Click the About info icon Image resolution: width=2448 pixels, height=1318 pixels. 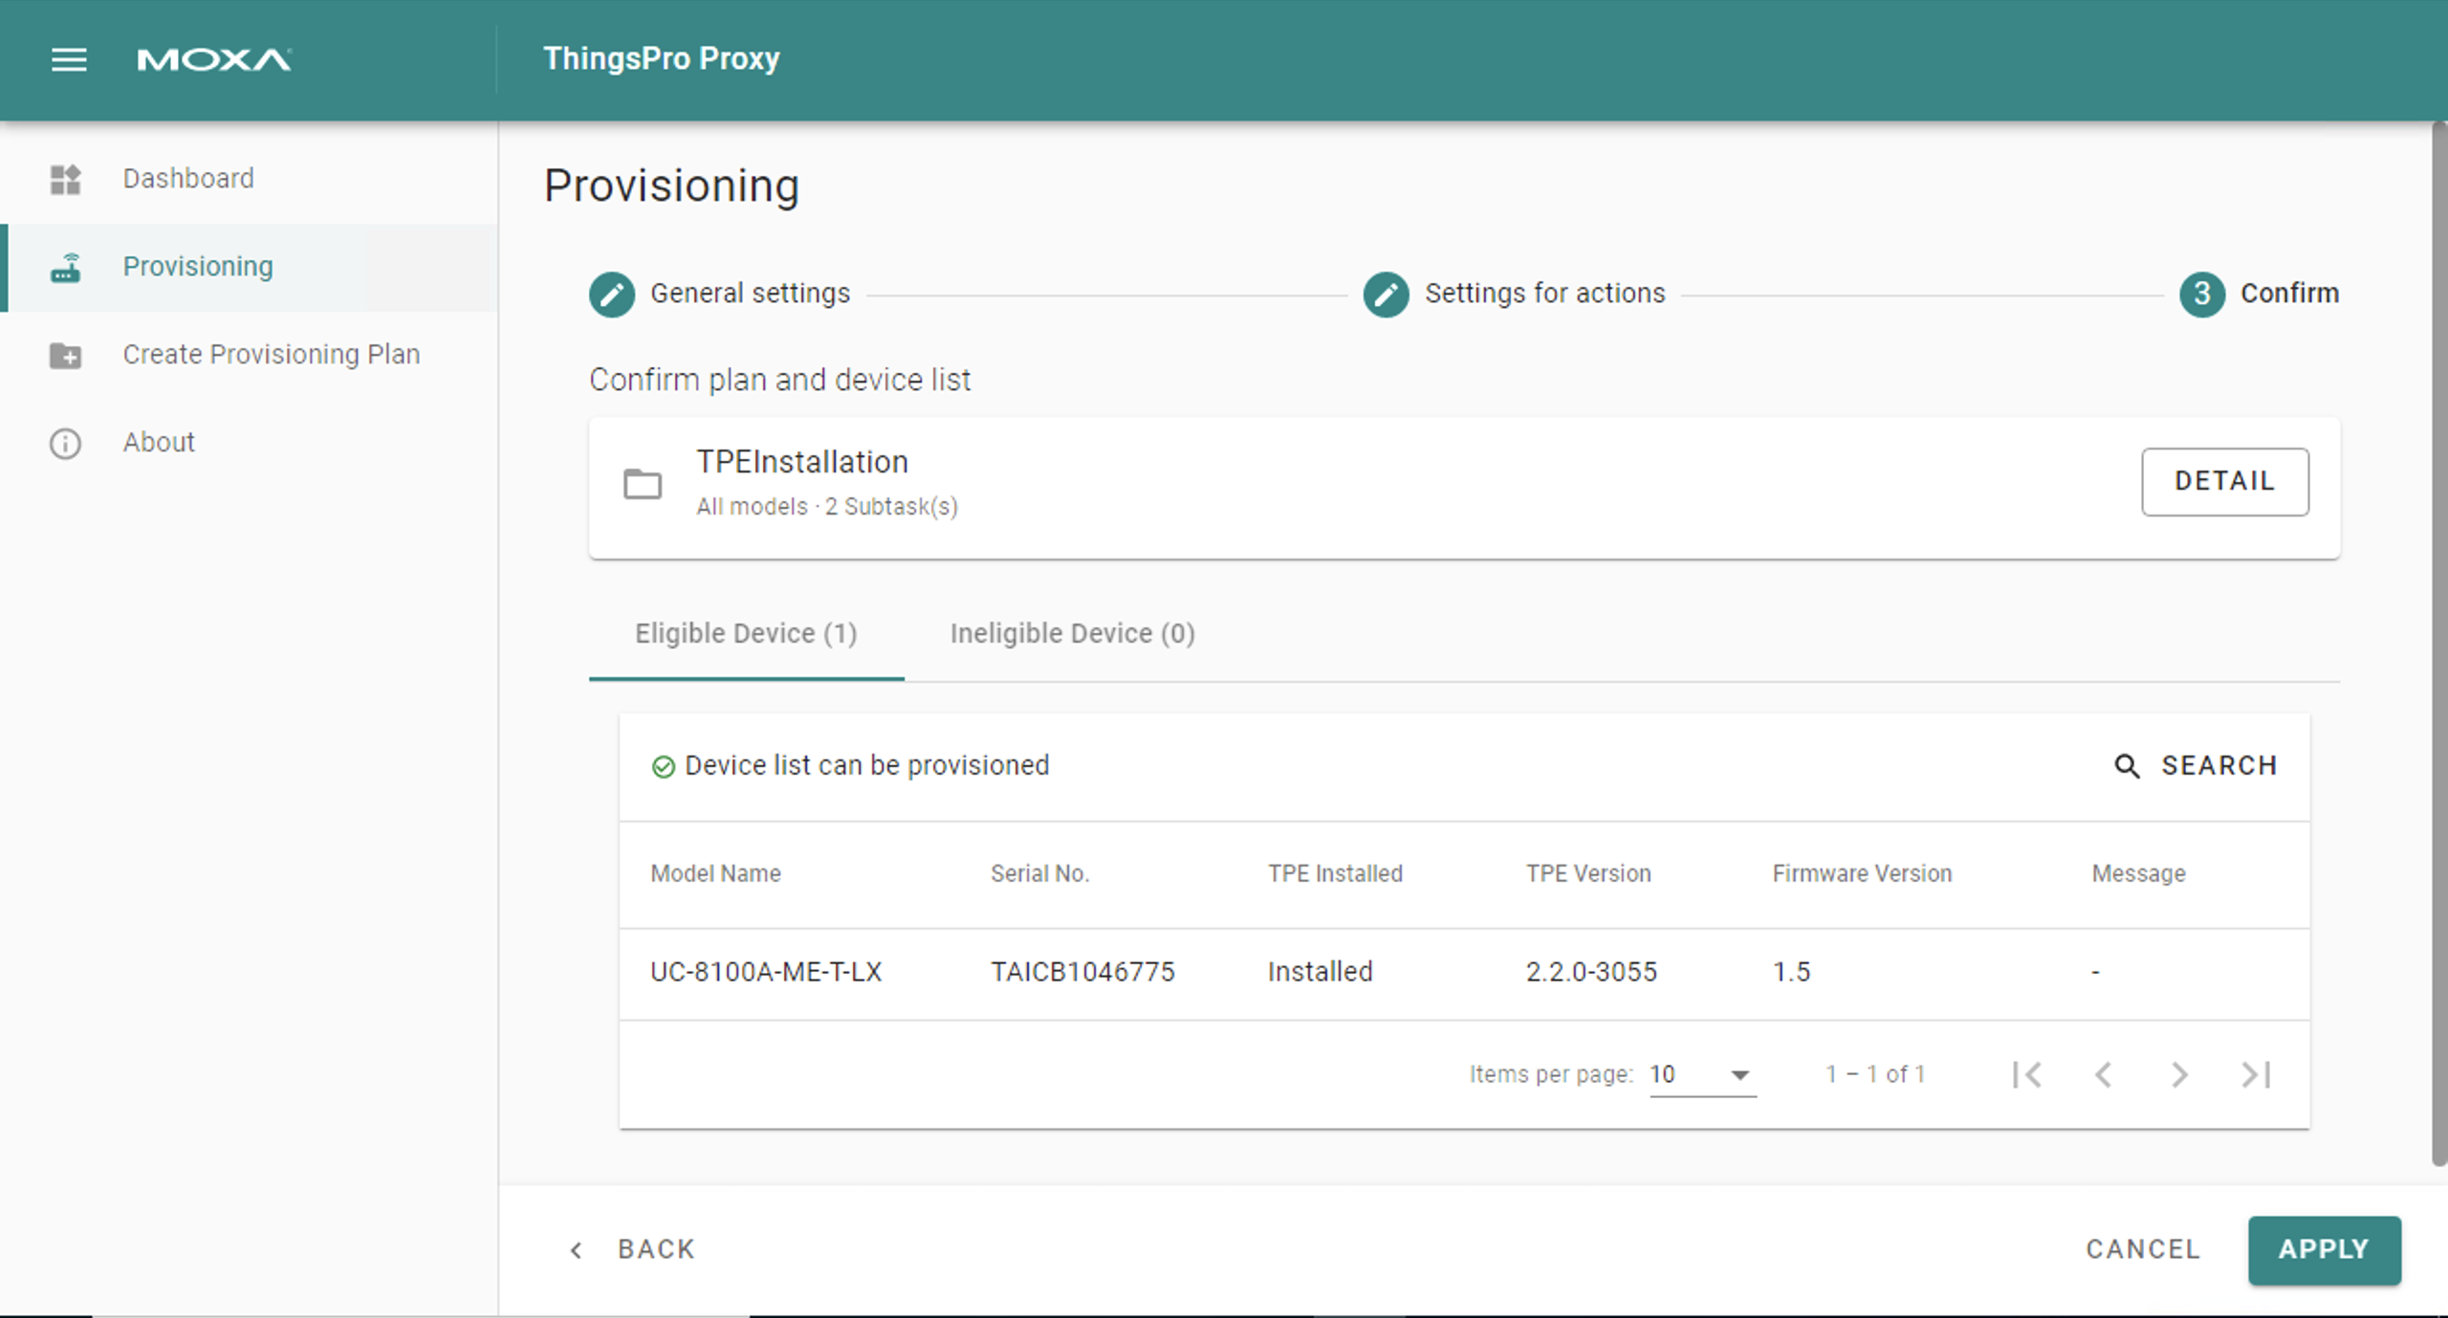point(65,443)
